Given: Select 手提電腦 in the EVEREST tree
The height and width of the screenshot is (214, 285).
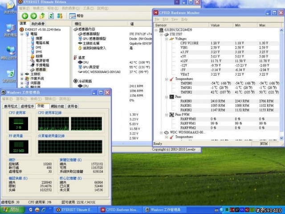Looking at the screenshot, I should pyautogui.click(x=42, y=65).
